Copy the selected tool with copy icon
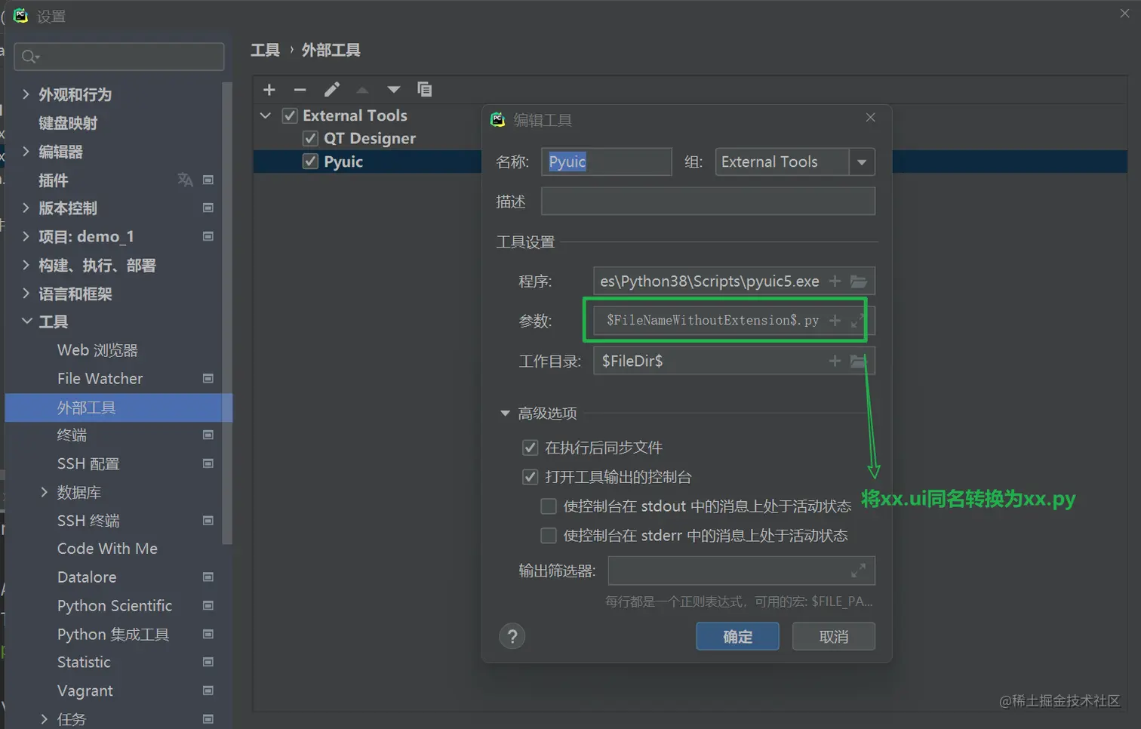The width and height of the screenshot is (1141, 729). (425, 89)
